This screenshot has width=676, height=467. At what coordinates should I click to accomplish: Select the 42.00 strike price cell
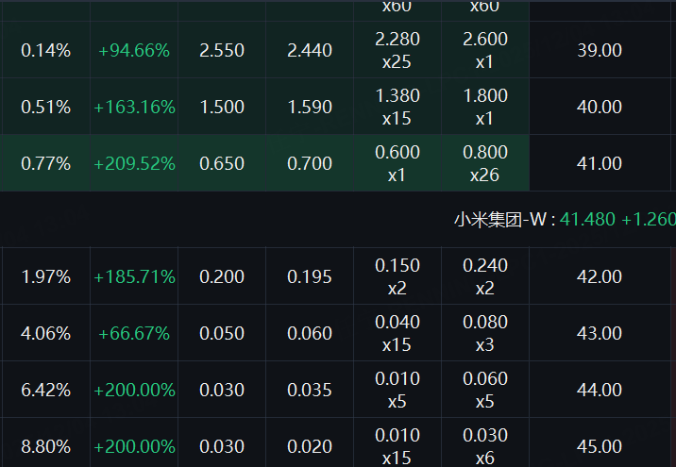(x=599, y=276)
